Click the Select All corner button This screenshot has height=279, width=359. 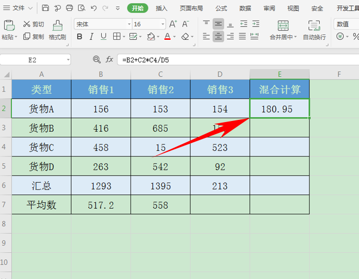[6, 74]
